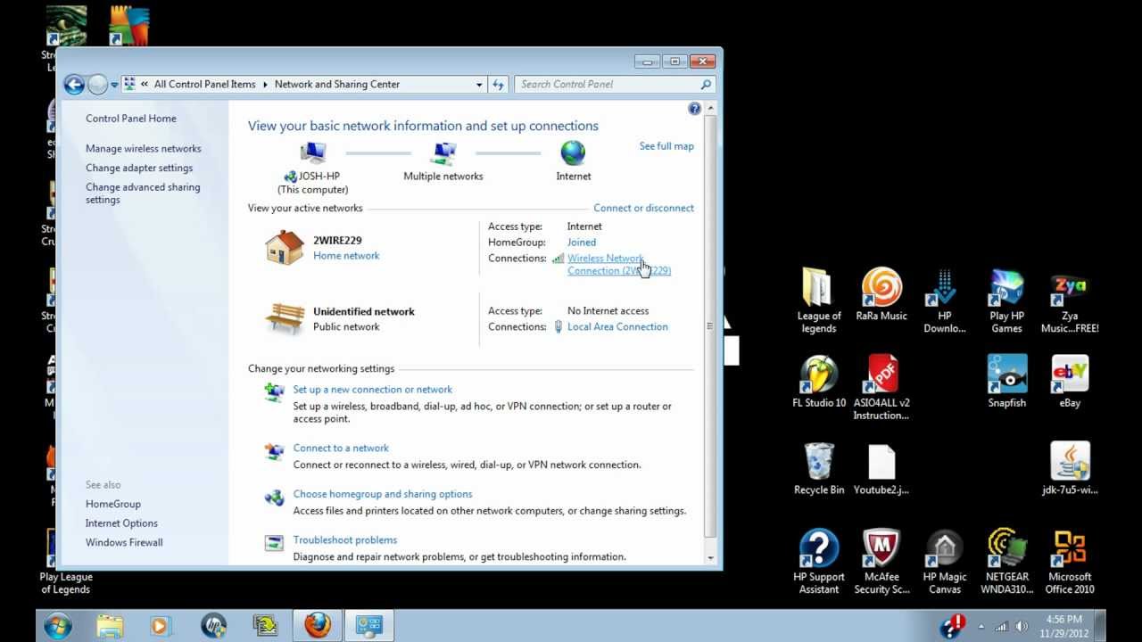Show hidden system tray icons arrow

coord(981,626)
